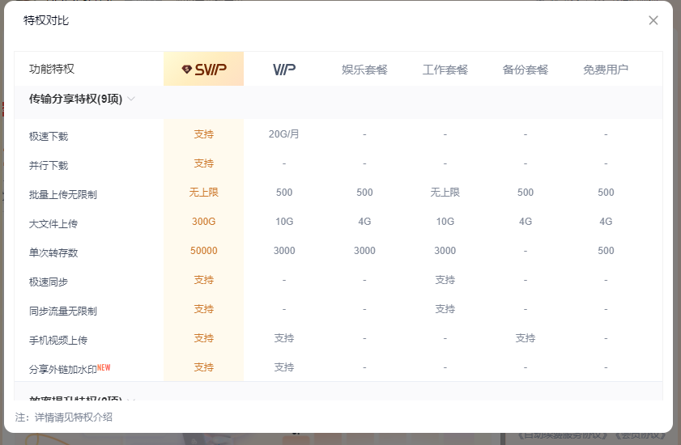Click the 手机视频上传 row label
The width and height of the screenshot is (681, 445).
click(58, 340)
